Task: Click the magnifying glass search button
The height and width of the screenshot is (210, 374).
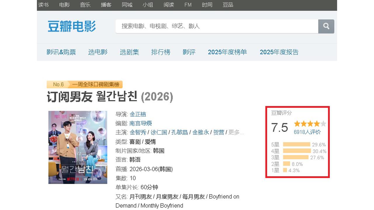Action: 326,26
